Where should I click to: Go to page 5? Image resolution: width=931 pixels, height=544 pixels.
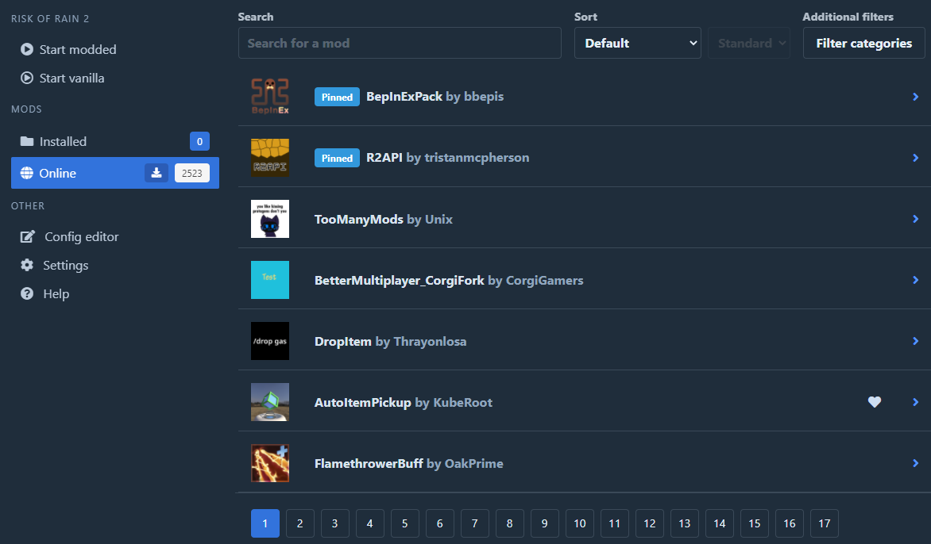coord(405,523)
